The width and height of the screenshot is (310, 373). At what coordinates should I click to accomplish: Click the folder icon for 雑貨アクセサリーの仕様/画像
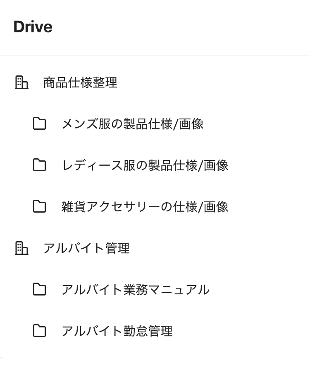[39, 206]
